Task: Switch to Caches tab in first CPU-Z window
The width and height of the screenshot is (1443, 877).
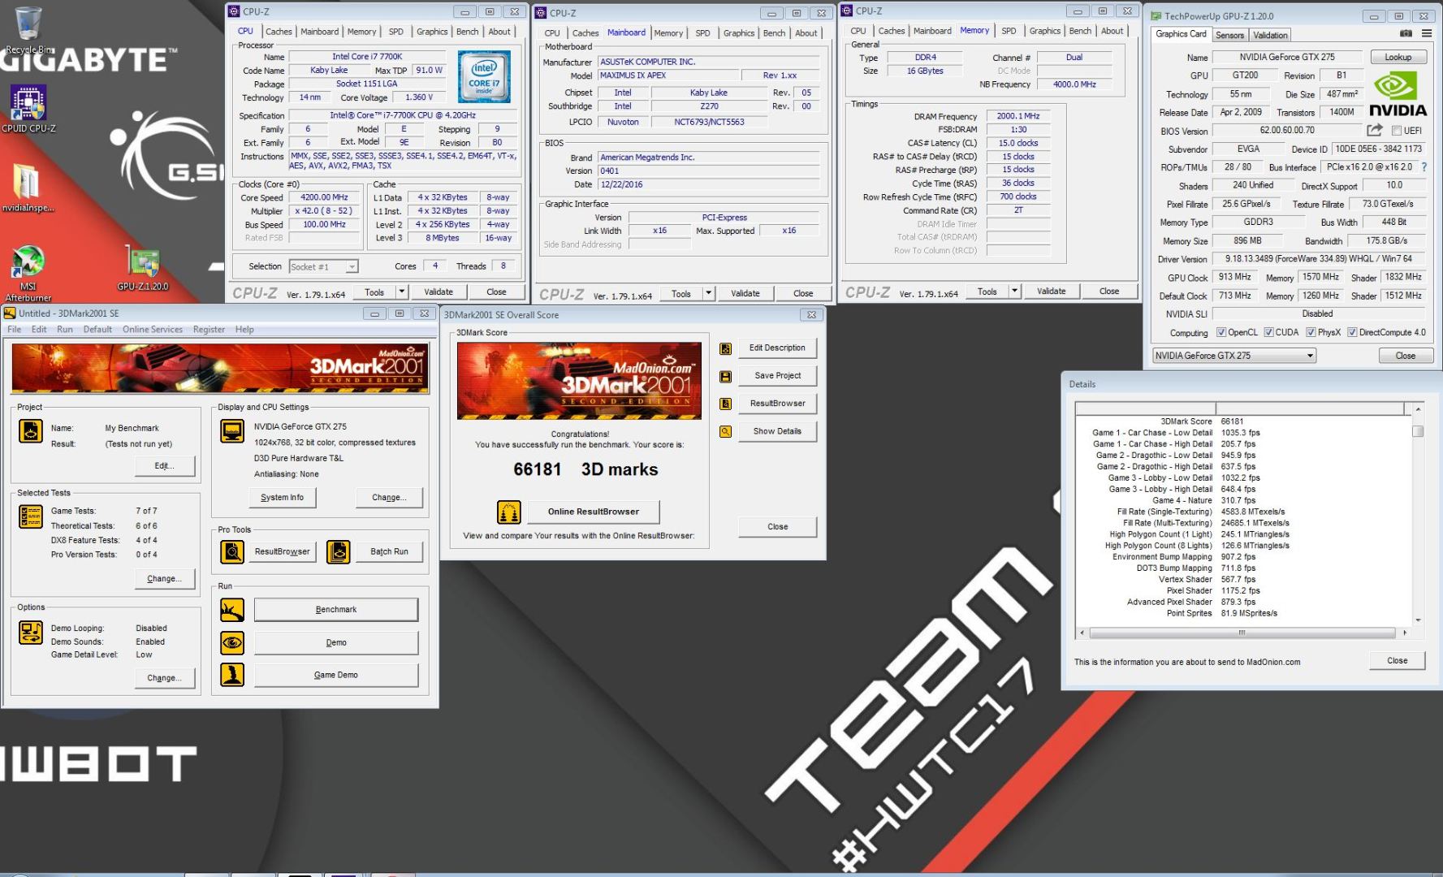Action: click(279, 32)
